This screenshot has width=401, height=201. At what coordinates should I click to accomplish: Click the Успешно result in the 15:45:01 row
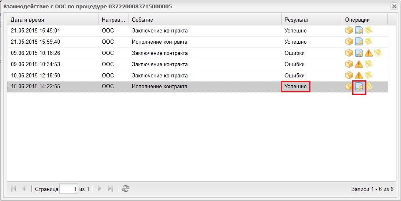(x=295, y=31)
